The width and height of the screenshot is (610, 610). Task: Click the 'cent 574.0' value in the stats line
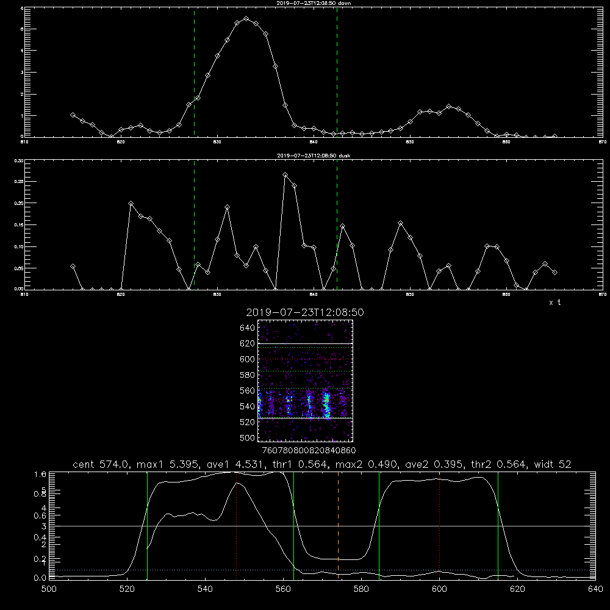(101, 464)
